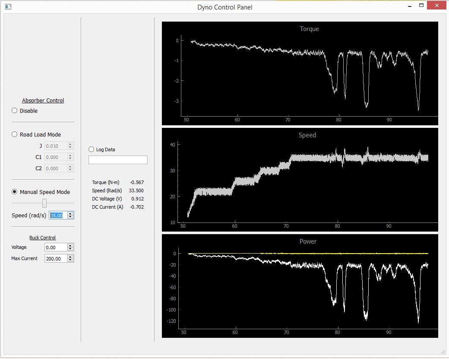Enable the Log Data option

[x=91, y=149]
